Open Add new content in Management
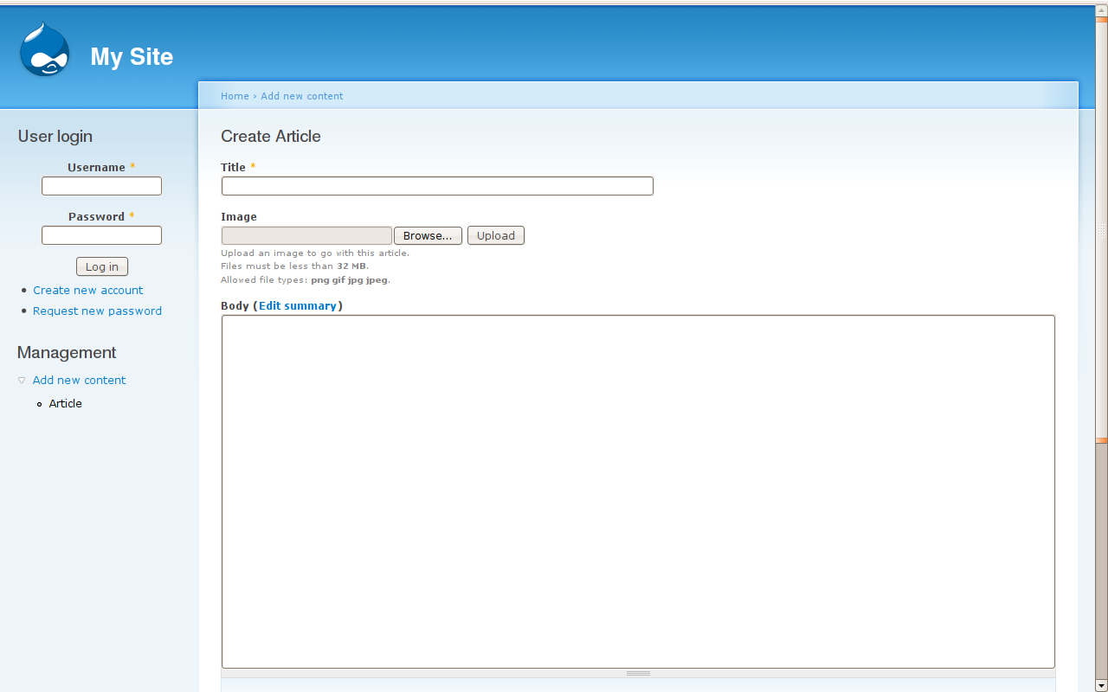The width and height of the screenshot is (1108, 692). (79, 380)
